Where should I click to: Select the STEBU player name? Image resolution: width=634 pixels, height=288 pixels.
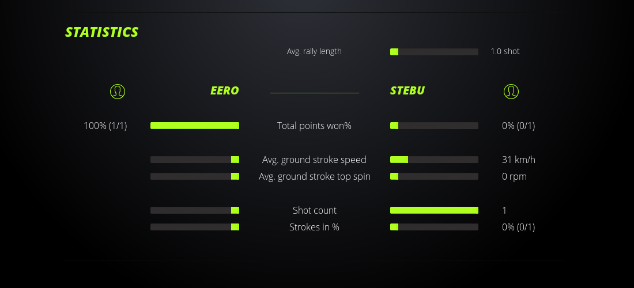point(407,91)
